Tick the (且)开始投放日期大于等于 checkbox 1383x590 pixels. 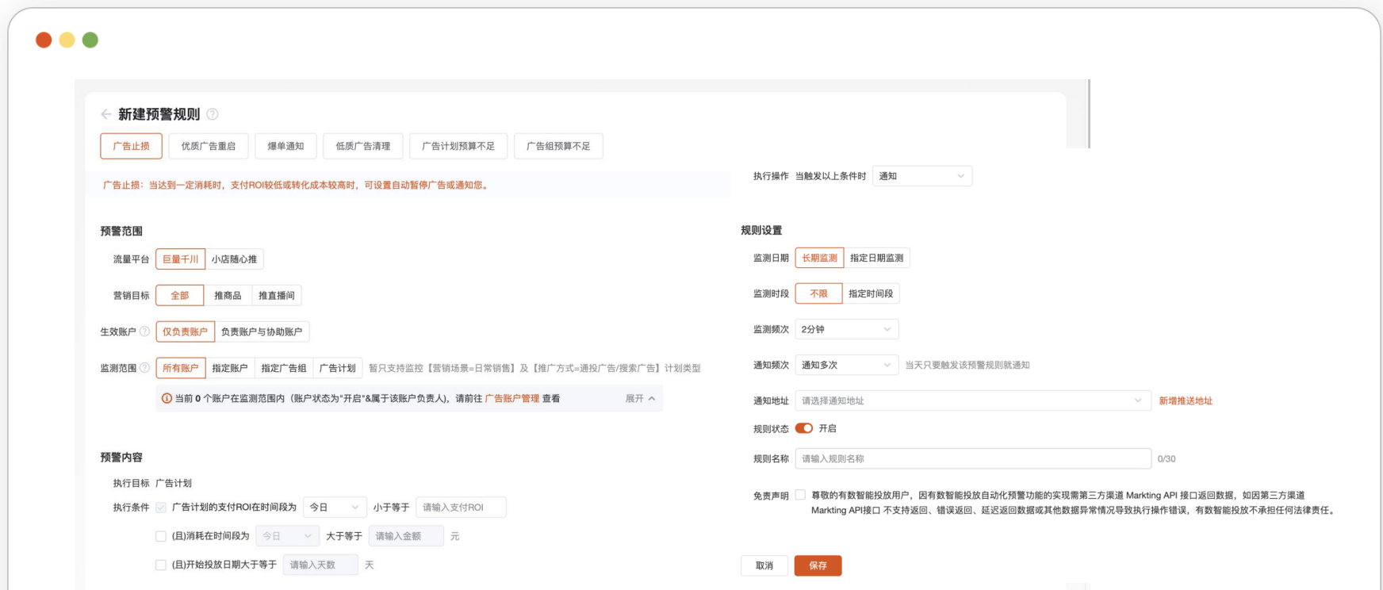161,565
